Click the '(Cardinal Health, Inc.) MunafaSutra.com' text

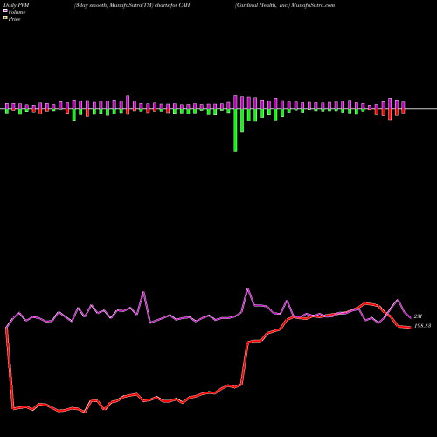click(285, 5)
